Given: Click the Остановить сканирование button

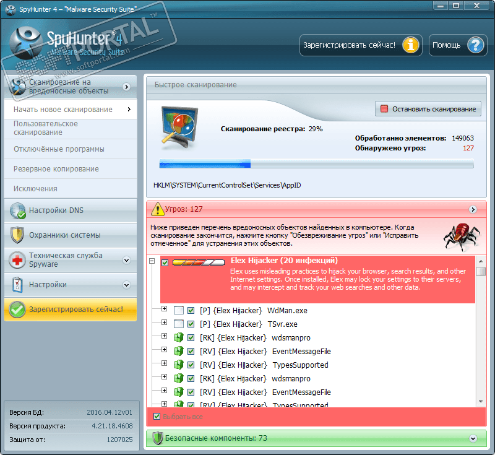Looking at the screenshot, I should [x=428, y=109].
